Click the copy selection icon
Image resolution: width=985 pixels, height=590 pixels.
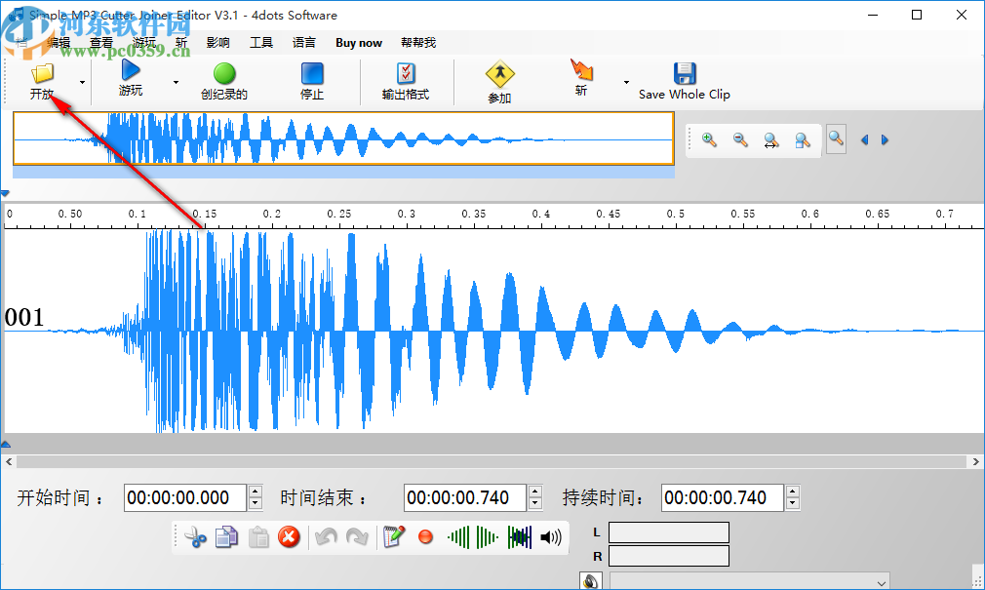click(x=225, y=536)
